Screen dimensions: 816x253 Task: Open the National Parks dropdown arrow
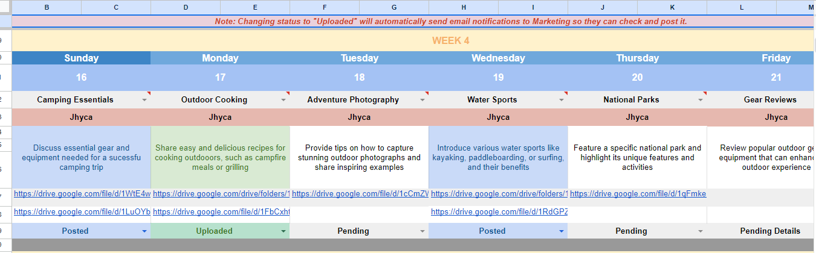701,100
